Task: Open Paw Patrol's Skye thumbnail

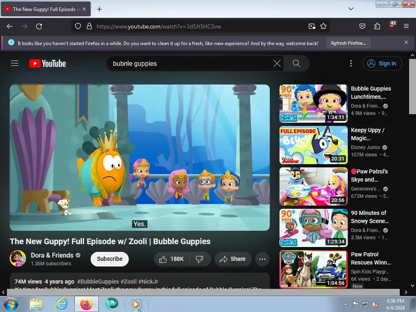Action: coord(313,186)
